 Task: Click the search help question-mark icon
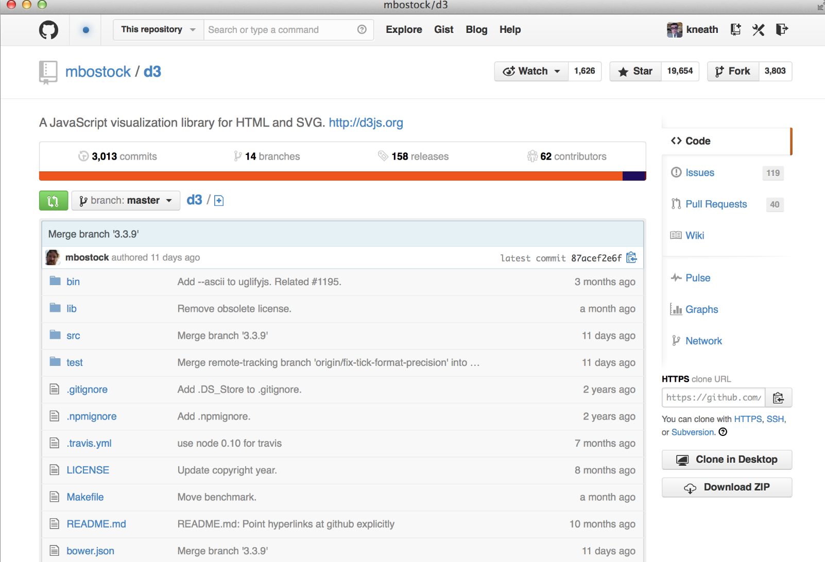coord(362,29)
